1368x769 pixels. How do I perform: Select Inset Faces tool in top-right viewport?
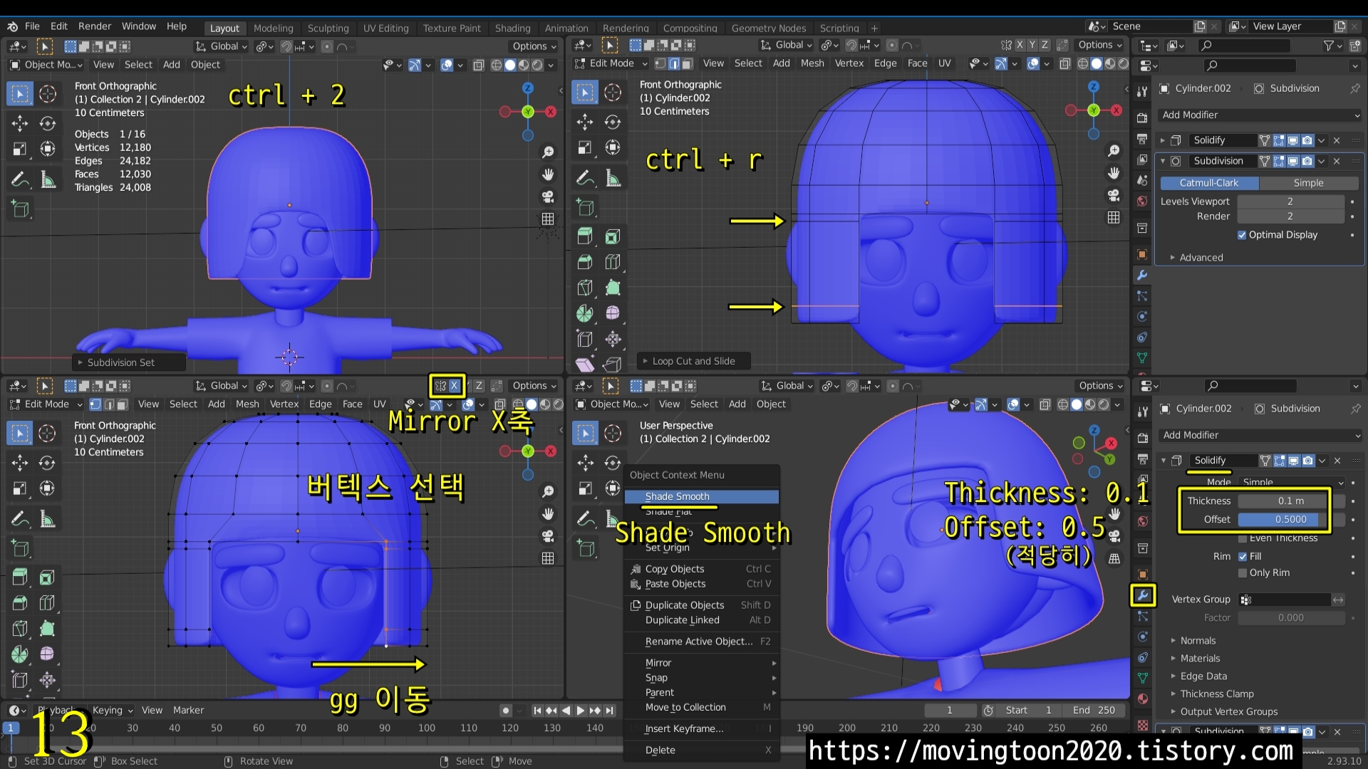(613, 236)
